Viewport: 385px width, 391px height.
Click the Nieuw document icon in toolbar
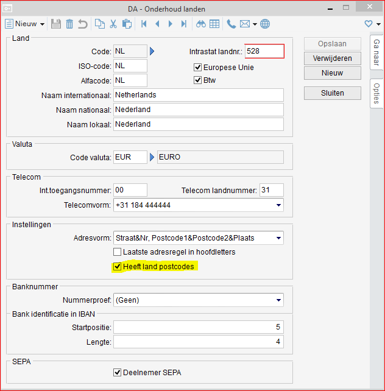(9, 24)
